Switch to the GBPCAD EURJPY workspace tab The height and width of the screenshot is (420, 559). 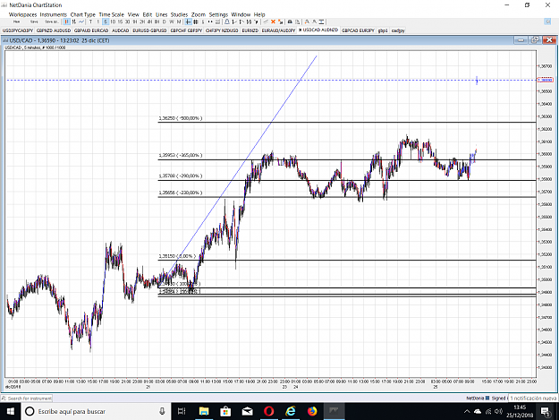point(358,30)
